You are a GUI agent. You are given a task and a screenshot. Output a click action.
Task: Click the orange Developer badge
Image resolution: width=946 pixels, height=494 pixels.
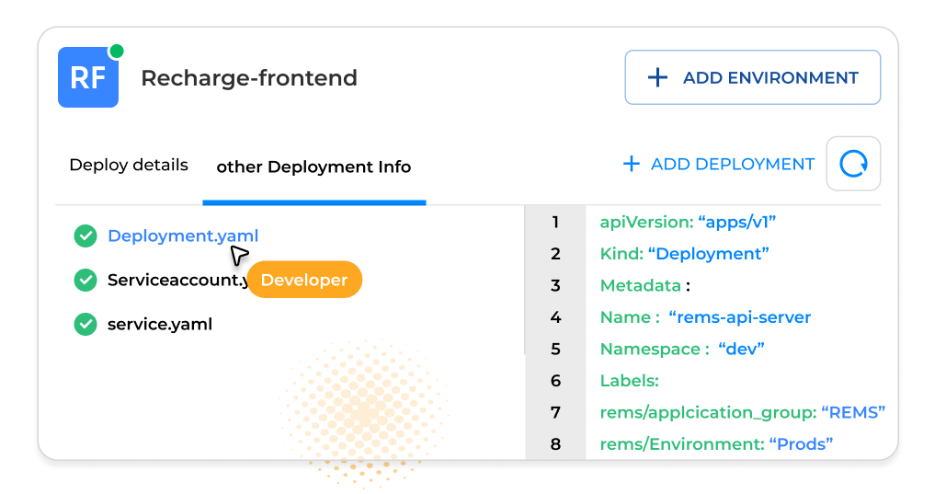point(304,280)
